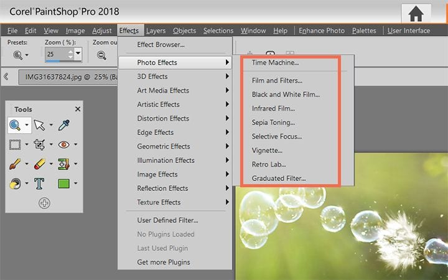
Task: Expand the Paint Brush flyout arrow
Action: [27, 164]
